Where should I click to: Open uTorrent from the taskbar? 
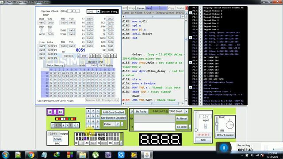tap(96, 155)
